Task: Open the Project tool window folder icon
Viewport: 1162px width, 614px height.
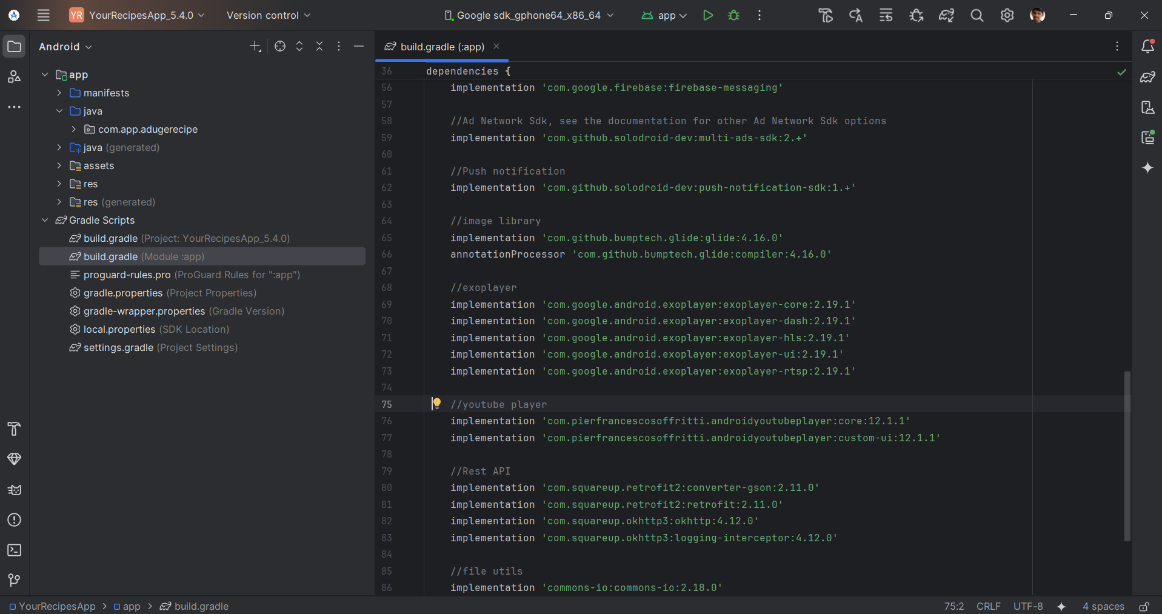Action: 14,47
